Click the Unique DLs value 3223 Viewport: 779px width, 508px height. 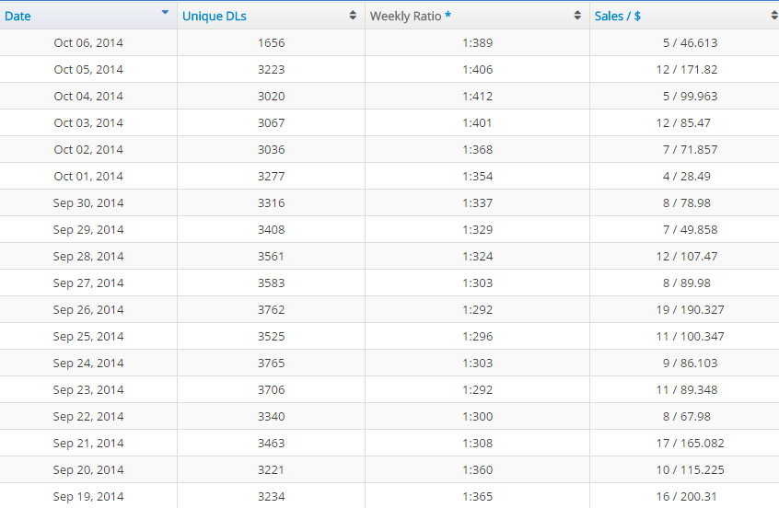pos(272,70)
